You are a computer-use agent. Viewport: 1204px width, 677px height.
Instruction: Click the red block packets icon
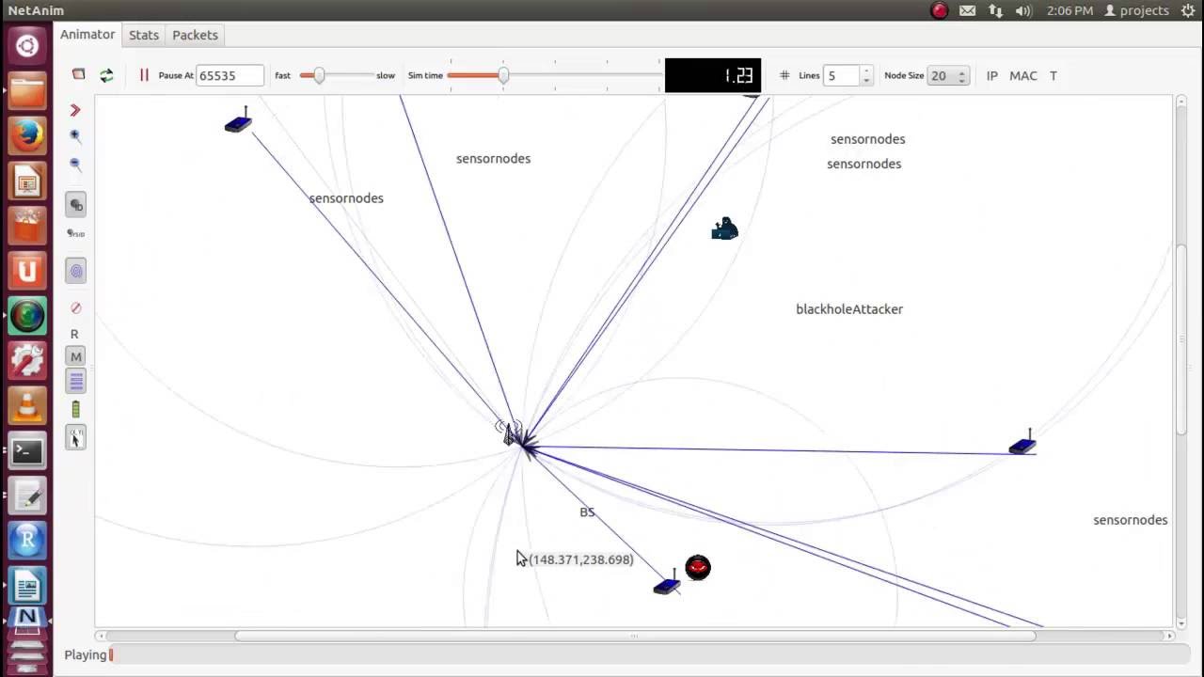click(x=76, y=307)
